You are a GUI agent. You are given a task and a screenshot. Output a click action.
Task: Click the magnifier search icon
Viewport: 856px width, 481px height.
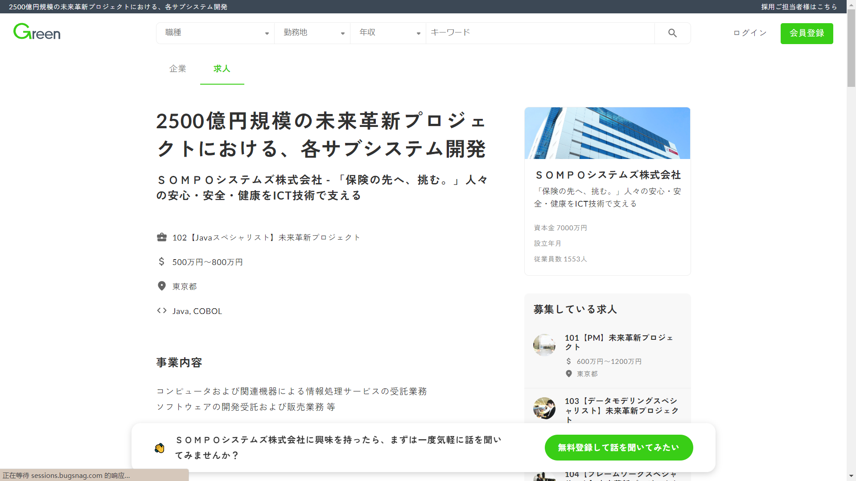(x=672, y=33)
